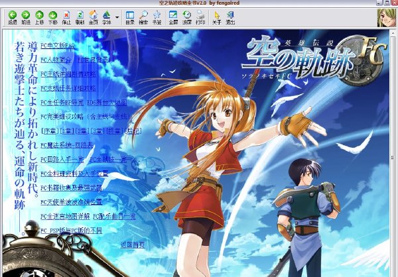The width and height of the screenshot is (398, 277).
Task: Open the FC支线任务详细攻略 link
Action: [68, 88]
